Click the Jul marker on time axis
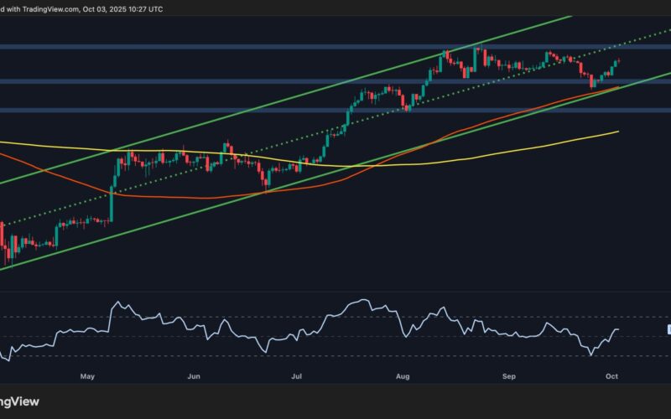 click(296, 377)
